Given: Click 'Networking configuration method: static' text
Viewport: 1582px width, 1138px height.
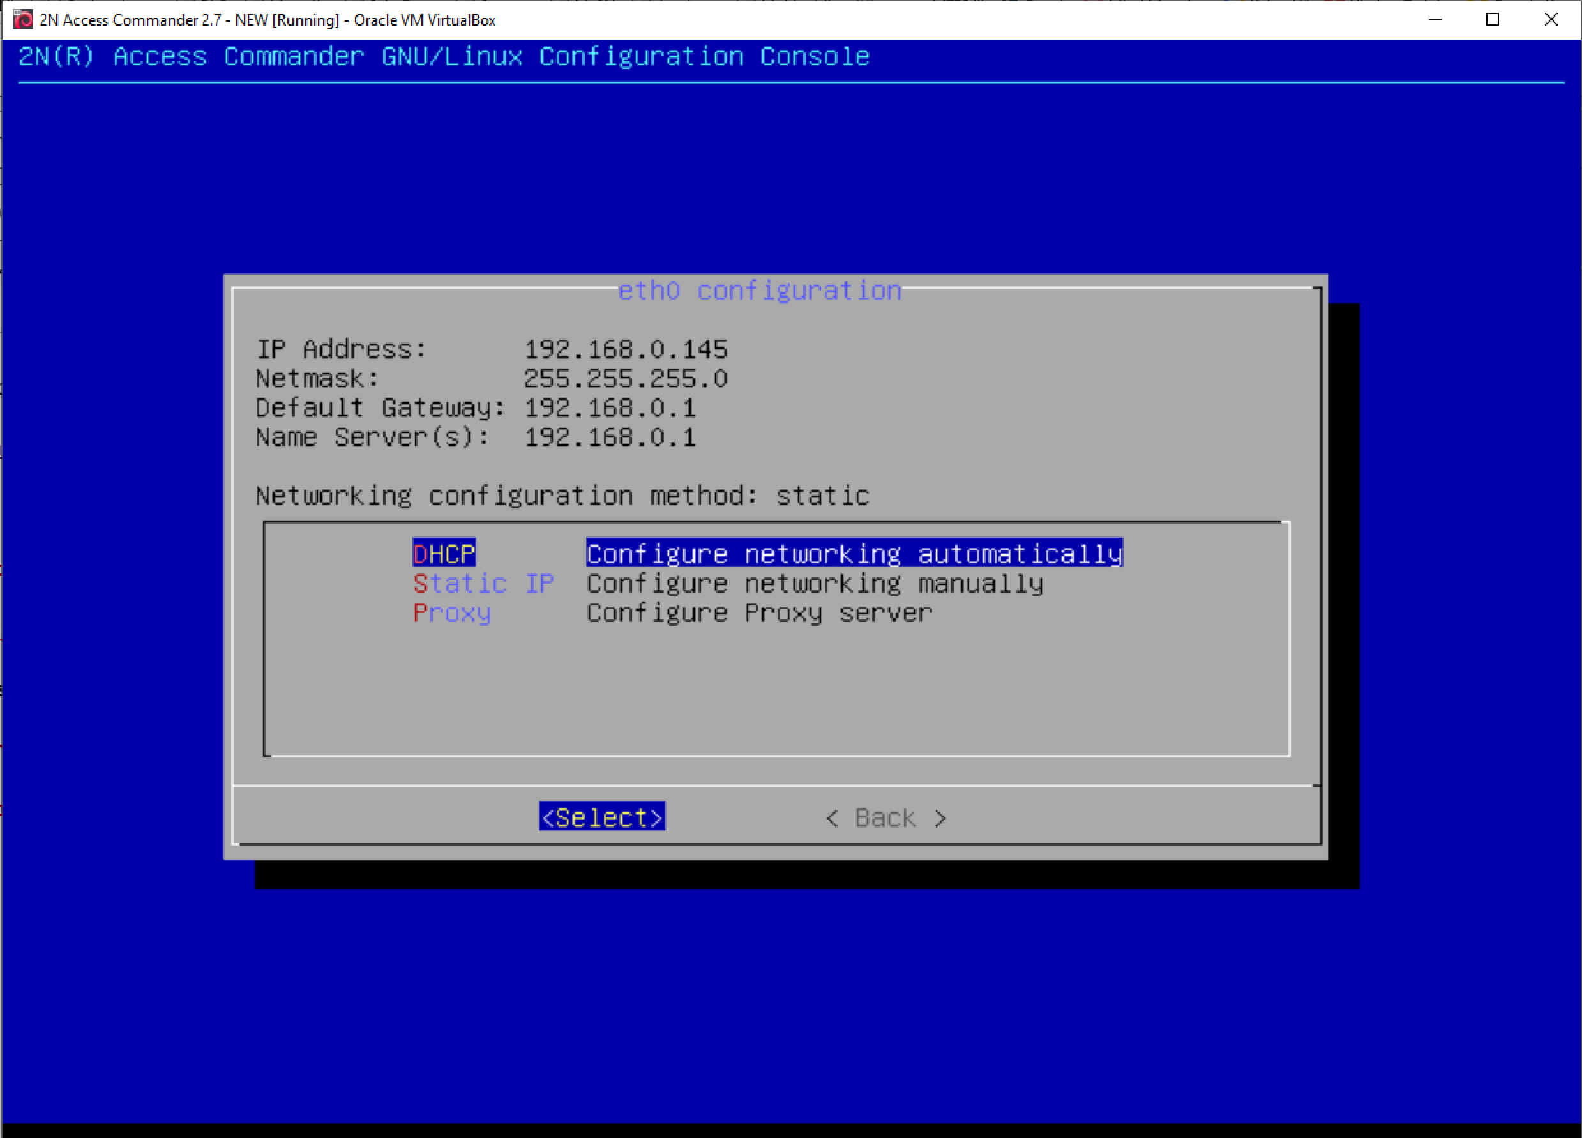Looking at the screenshot, I should pos(562,496).
